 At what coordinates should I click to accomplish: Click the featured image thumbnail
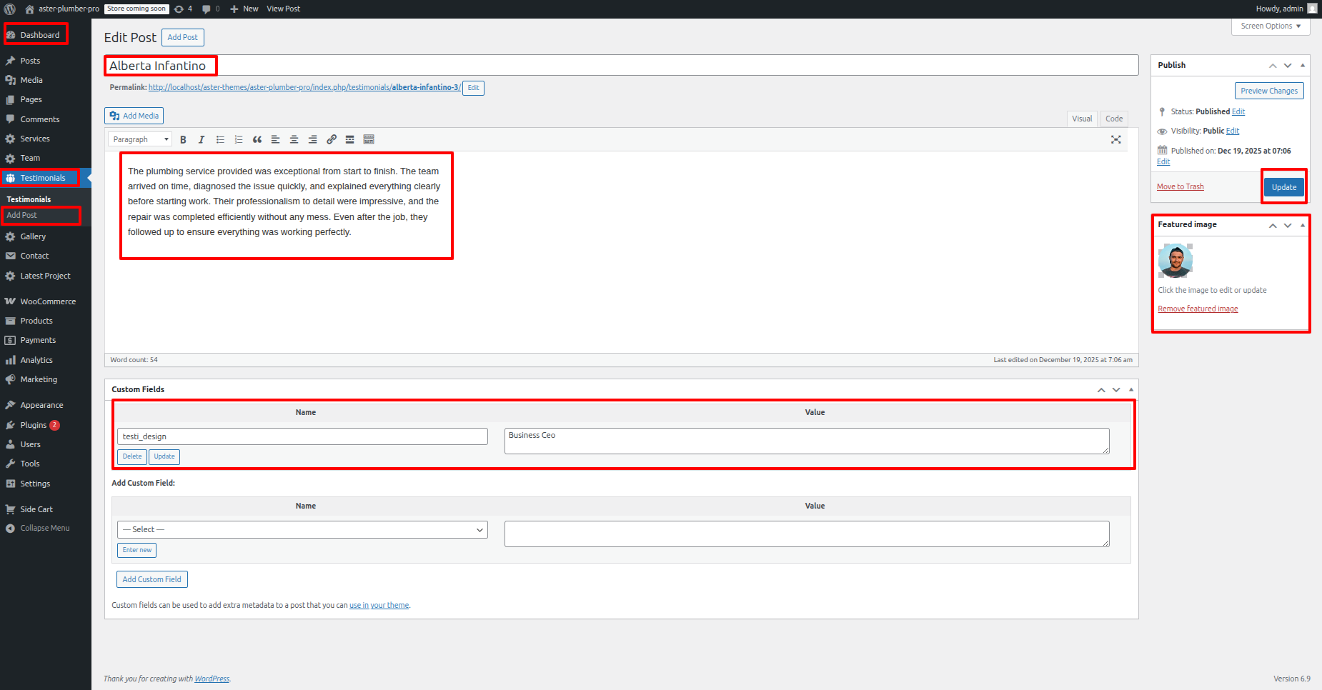(x=1176, y=261)
